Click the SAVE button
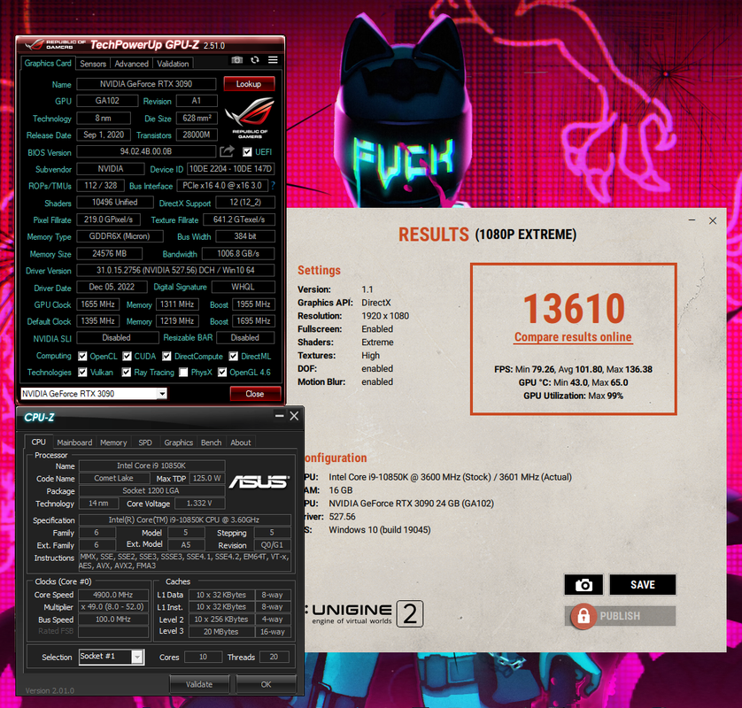 pyautogui.click(x=643, y=585)
